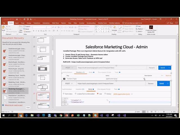The height and width of the screenshot is (135, 180).
Task: Open JSON (application/json) dropdown in slide image
Action: tap(123, 94)
